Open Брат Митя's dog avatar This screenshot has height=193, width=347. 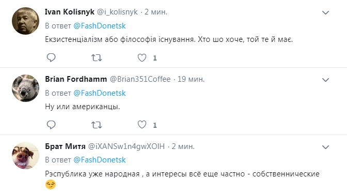25,155
